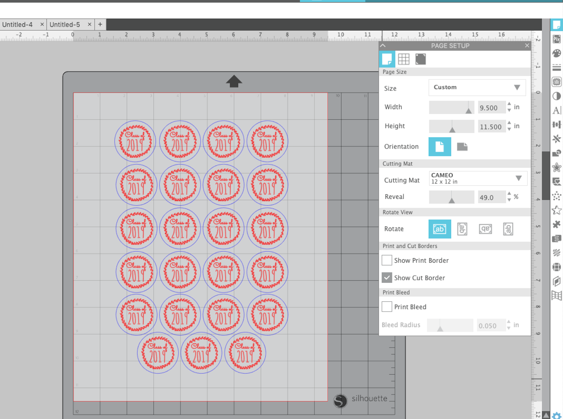Add a new document tab

[x=100, y=24]
